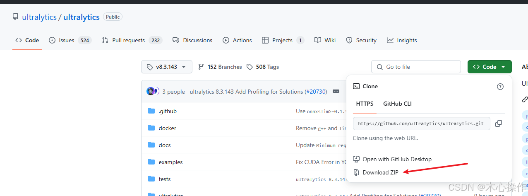Open the tests folder
Image resolution: width=528 pixels, height=196 pixels.
[x=165, y=179]
